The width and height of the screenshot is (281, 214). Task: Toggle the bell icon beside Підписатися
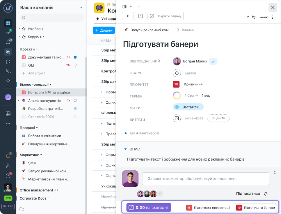(x=266, y=194)
